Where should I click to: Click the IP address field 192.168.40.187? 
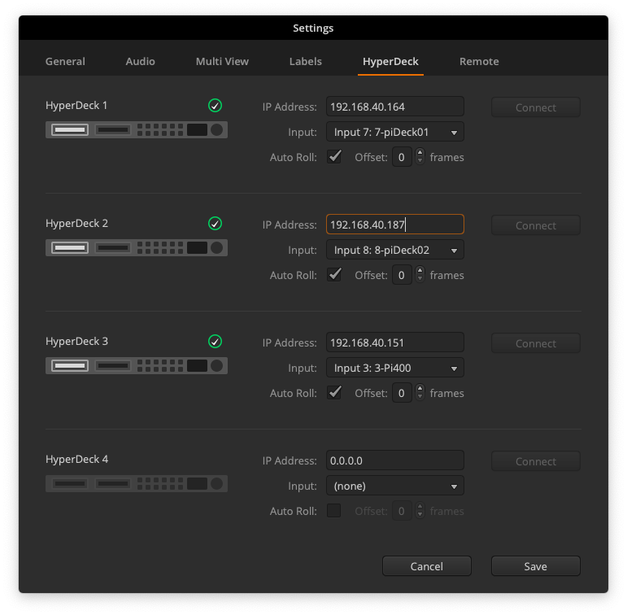pos(395,225)
